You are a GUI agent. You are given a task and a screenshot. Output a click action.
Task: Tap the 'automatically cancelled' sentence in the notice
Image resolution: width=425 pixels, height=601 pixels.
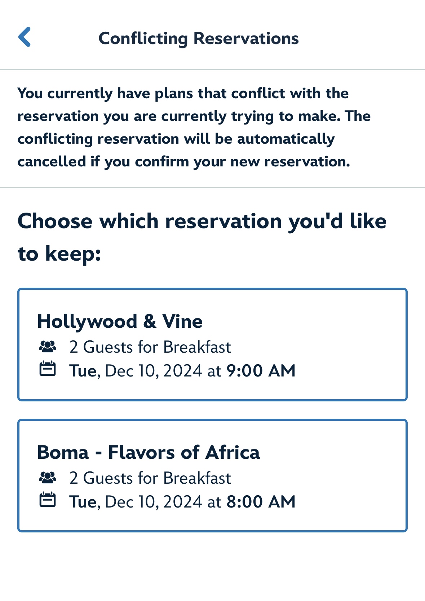click(184, 150)
